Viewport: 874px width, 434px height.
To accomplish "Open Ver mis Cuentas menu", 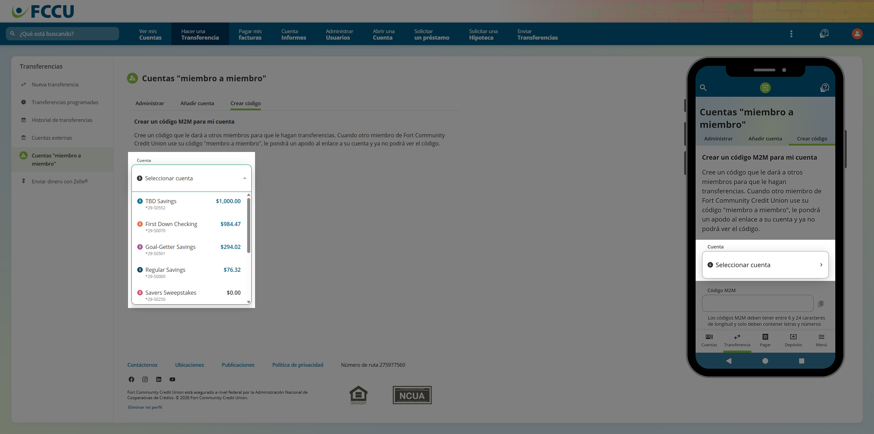I will pos(150,34).
